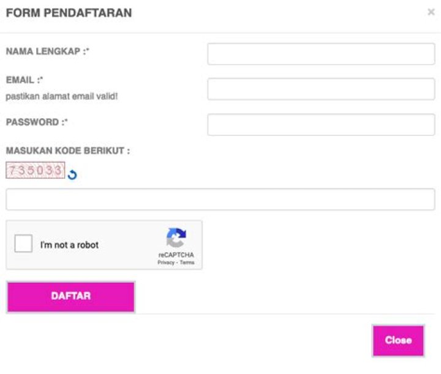Click the I'm not a robot text
Screen dimensions: 441x374
point(69,245)
